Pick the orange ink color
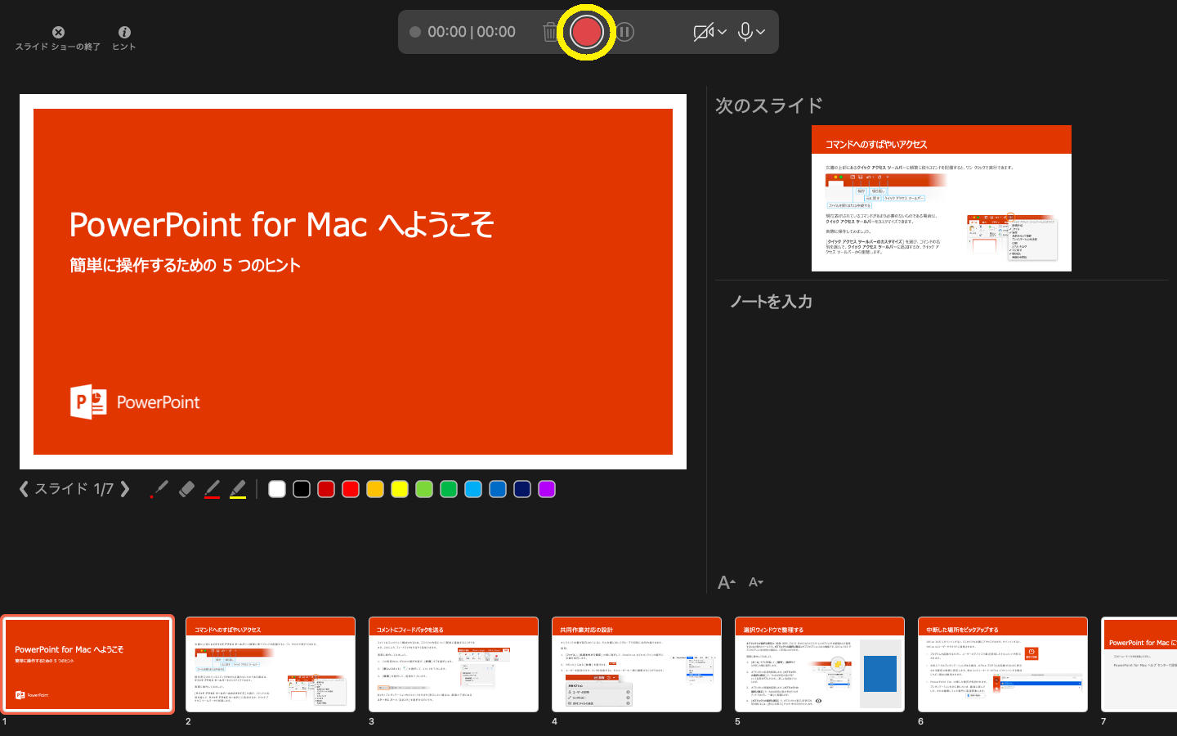 point(375,489)
